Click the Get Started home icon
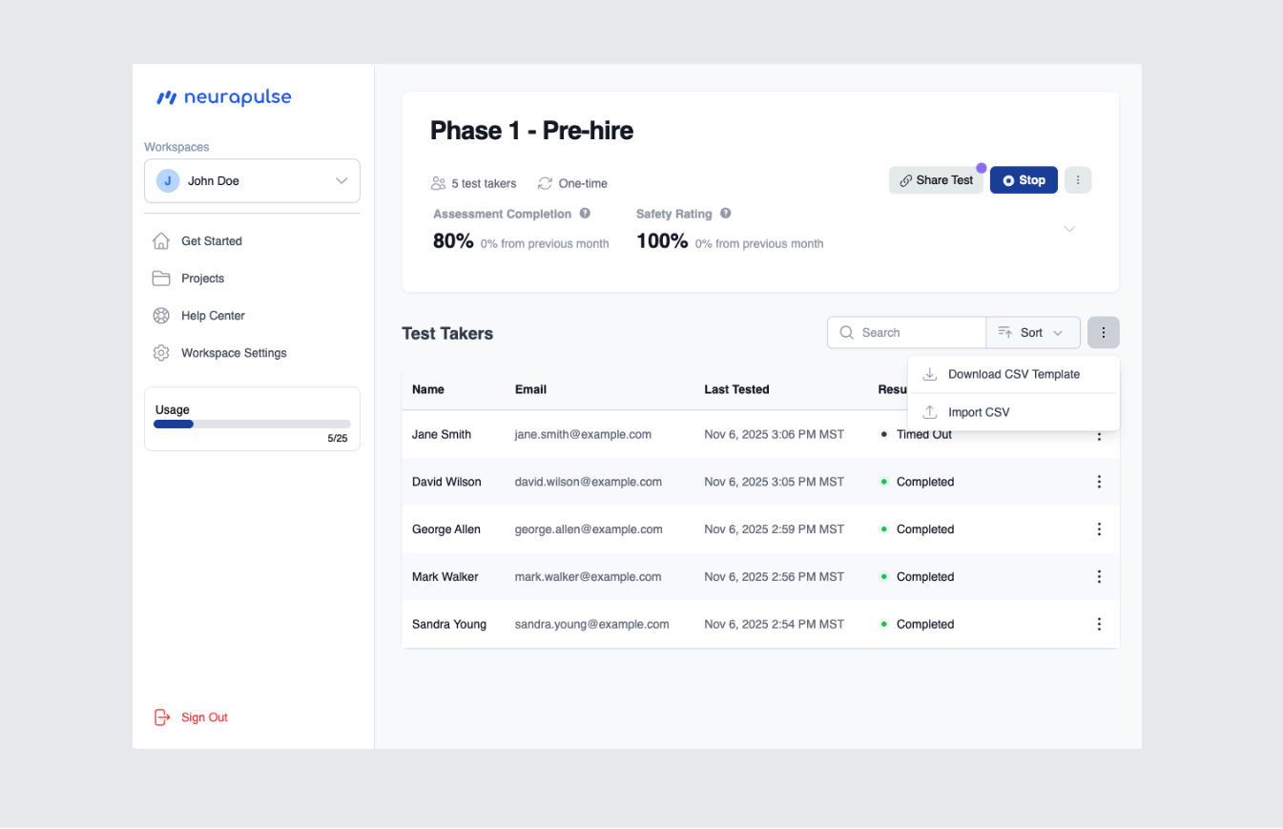This screenshot has width=1283, height=829. (x=161, y=240)
